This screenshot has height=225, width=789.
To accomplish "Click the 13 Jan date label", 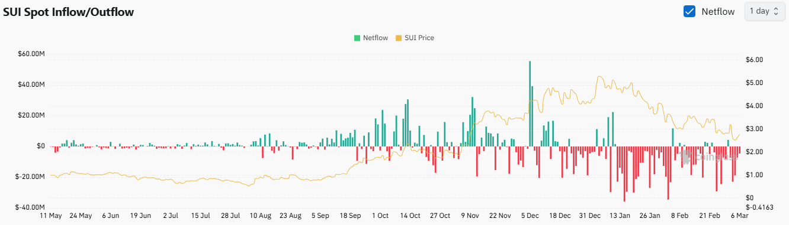I will [621, 216].
